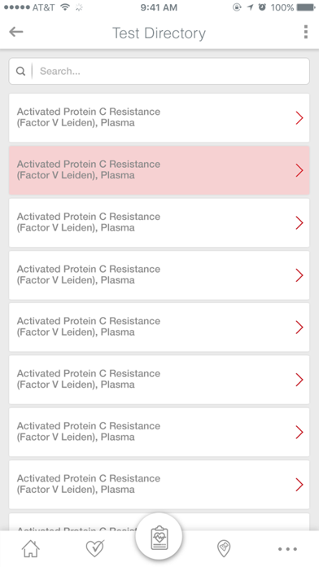The image size is (319, 567).
Task: Open the first Activated Protein C Resistance item
Action: coord(159,118)
